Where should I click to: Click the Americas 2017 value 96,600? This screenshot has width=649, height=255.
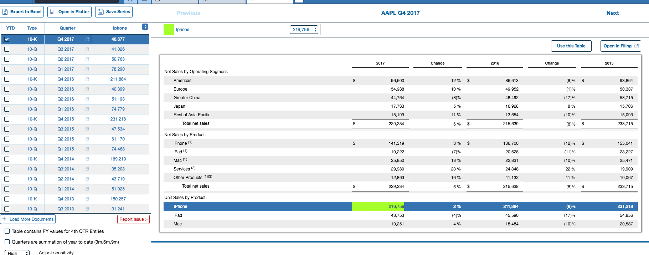coord(397,81)
